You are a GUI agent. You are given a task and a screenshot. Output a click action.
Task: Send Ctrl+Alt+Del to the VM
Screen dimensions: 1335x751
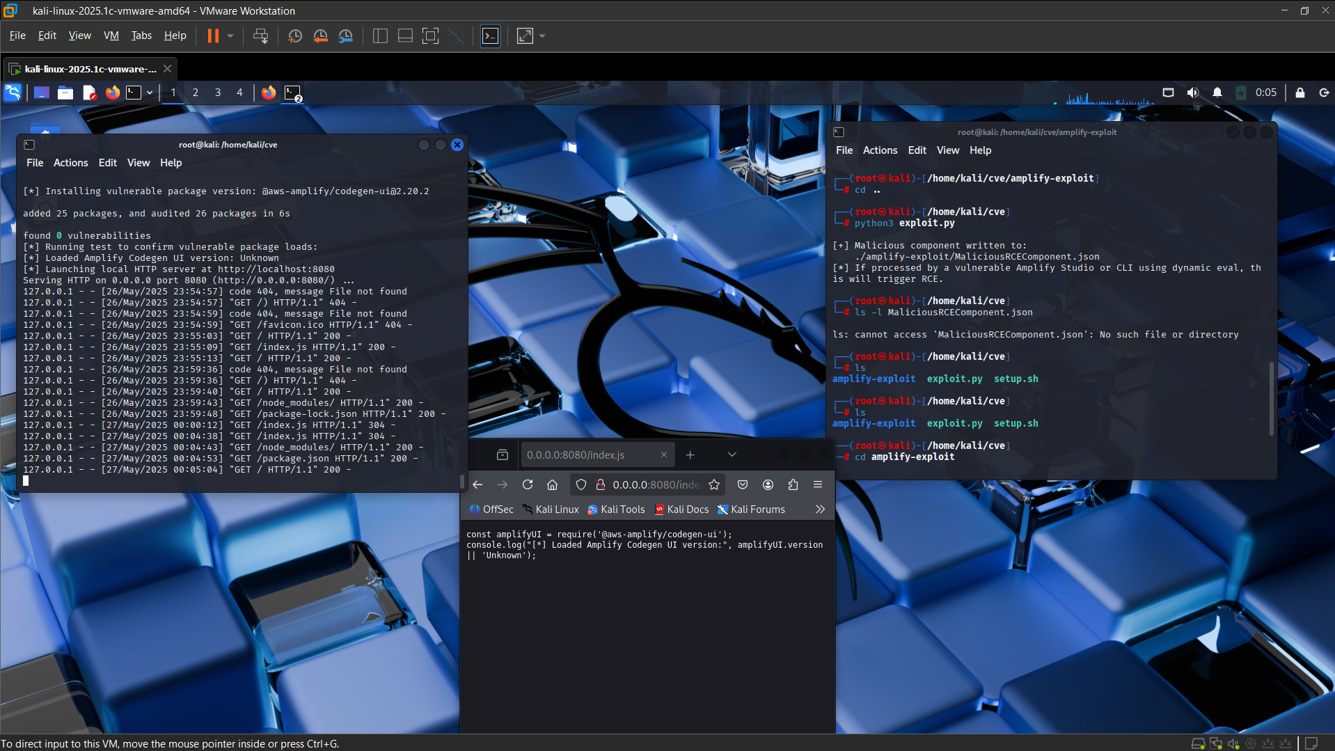click(x=260, y=35)
